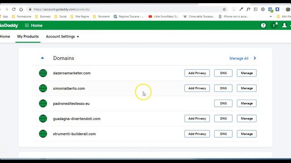The width and height of the screenshot is (291, 163).
Task: Click the GoDaddy logo
Action: click(x=9, y=25)
